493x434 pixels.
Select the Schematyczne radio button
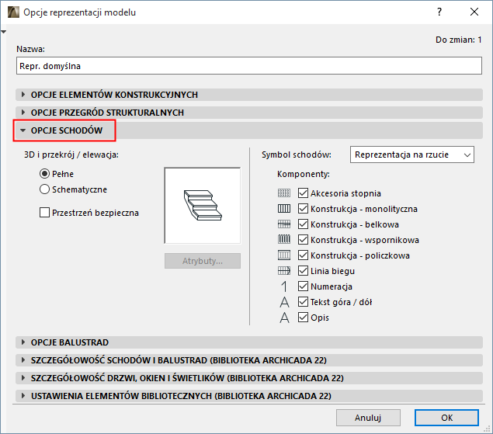pyautogui.click(x=45, y=189)
